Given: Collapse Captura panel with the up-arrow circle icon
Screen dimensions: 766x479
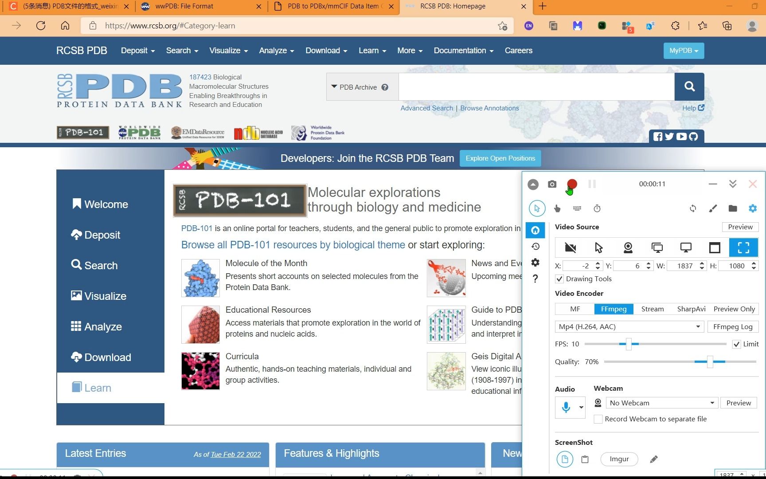Looking at the screenshot, I should pos(533,184).
